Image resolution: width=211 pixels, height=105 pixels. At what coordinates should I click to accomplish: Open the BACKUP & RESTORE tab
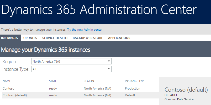(88, 38)
